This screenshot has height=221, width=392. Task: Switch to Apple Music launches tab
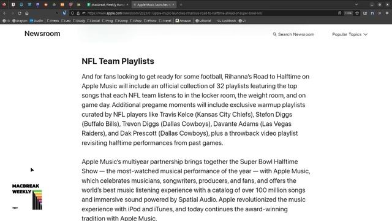[x=154, y=4]
